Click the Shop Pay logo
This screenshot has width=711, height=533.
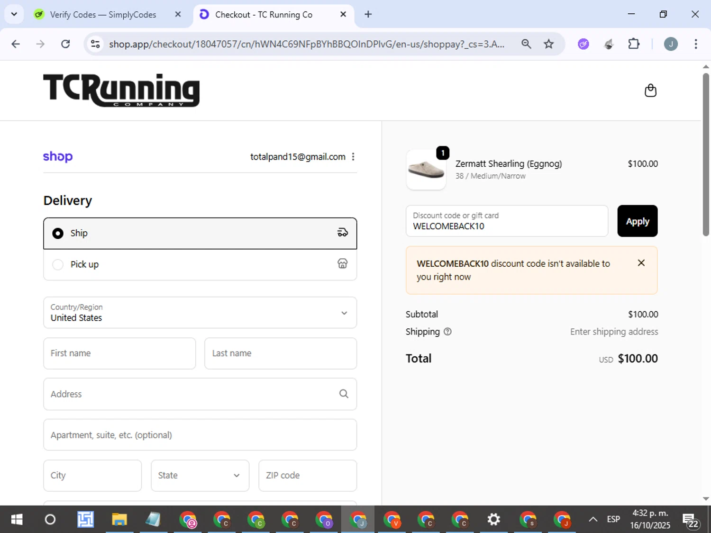58,157
